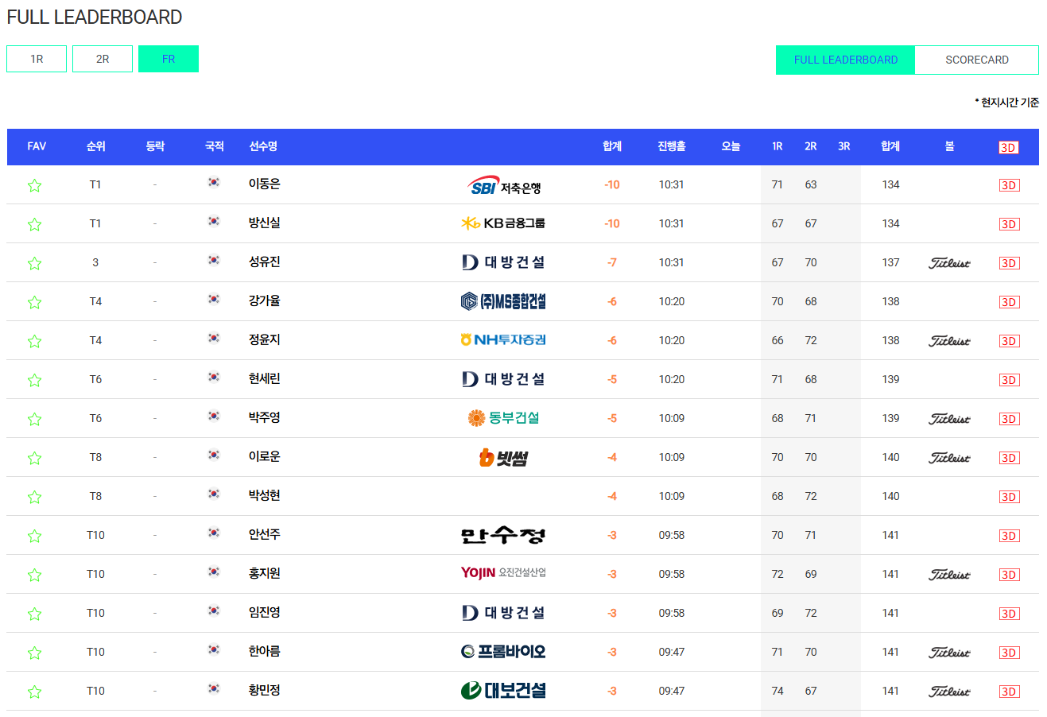Screen dimensions: 1047x717
Task: Click the KB금융그룹 sponsor logo
Action: tap(503, 223)
